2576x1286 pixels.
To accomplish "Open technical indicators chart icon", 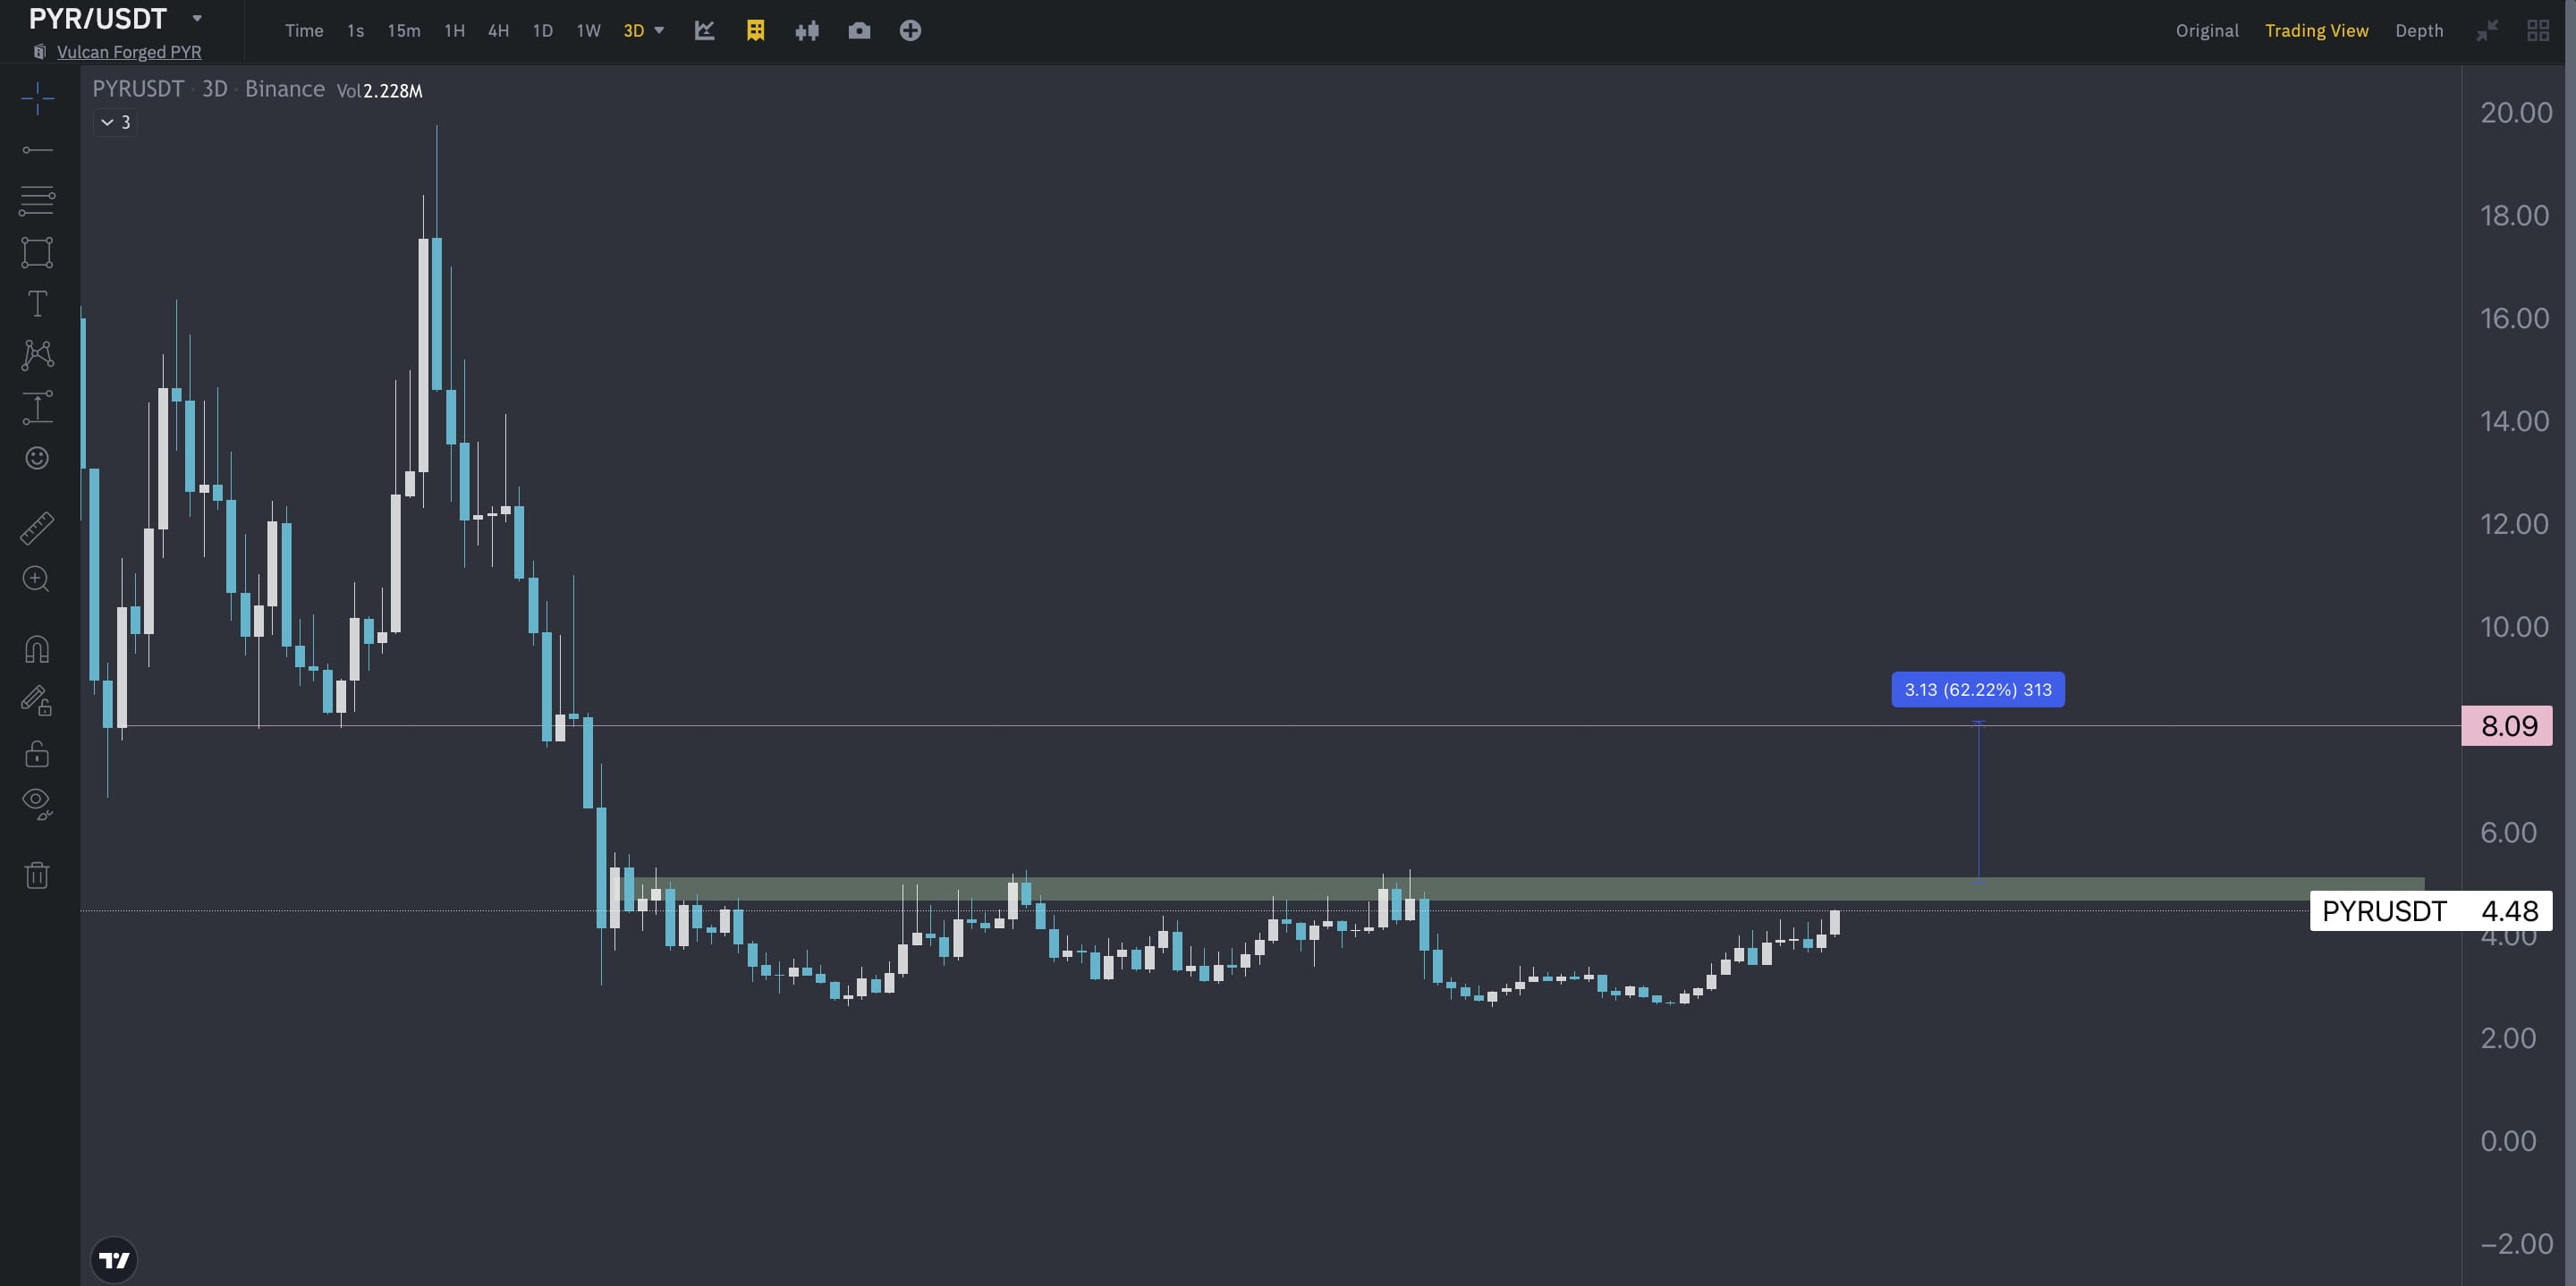I will [x=704, y=31].
